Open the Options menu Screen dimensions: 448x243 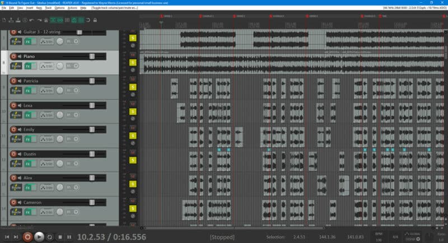pyautogui.click(x=59, y=8)
